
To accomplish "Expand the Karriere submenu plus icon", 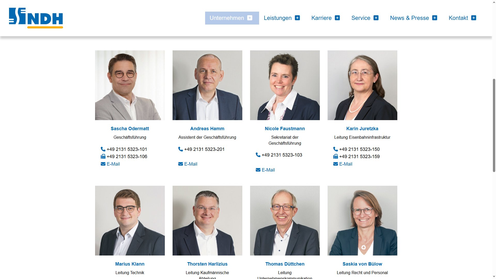I will coord(337,18).
